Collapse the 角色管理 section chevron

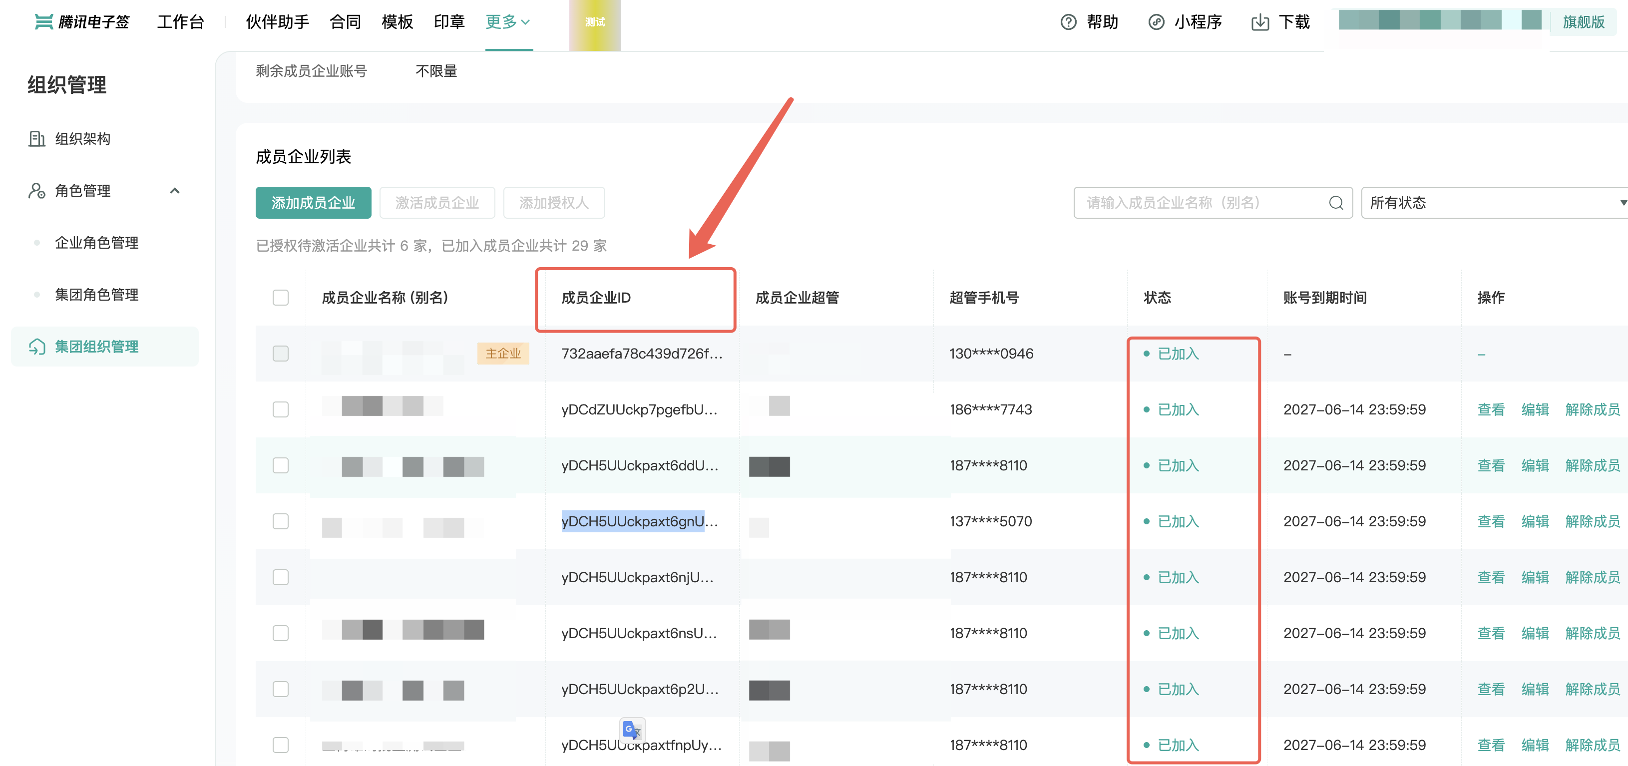175,191
